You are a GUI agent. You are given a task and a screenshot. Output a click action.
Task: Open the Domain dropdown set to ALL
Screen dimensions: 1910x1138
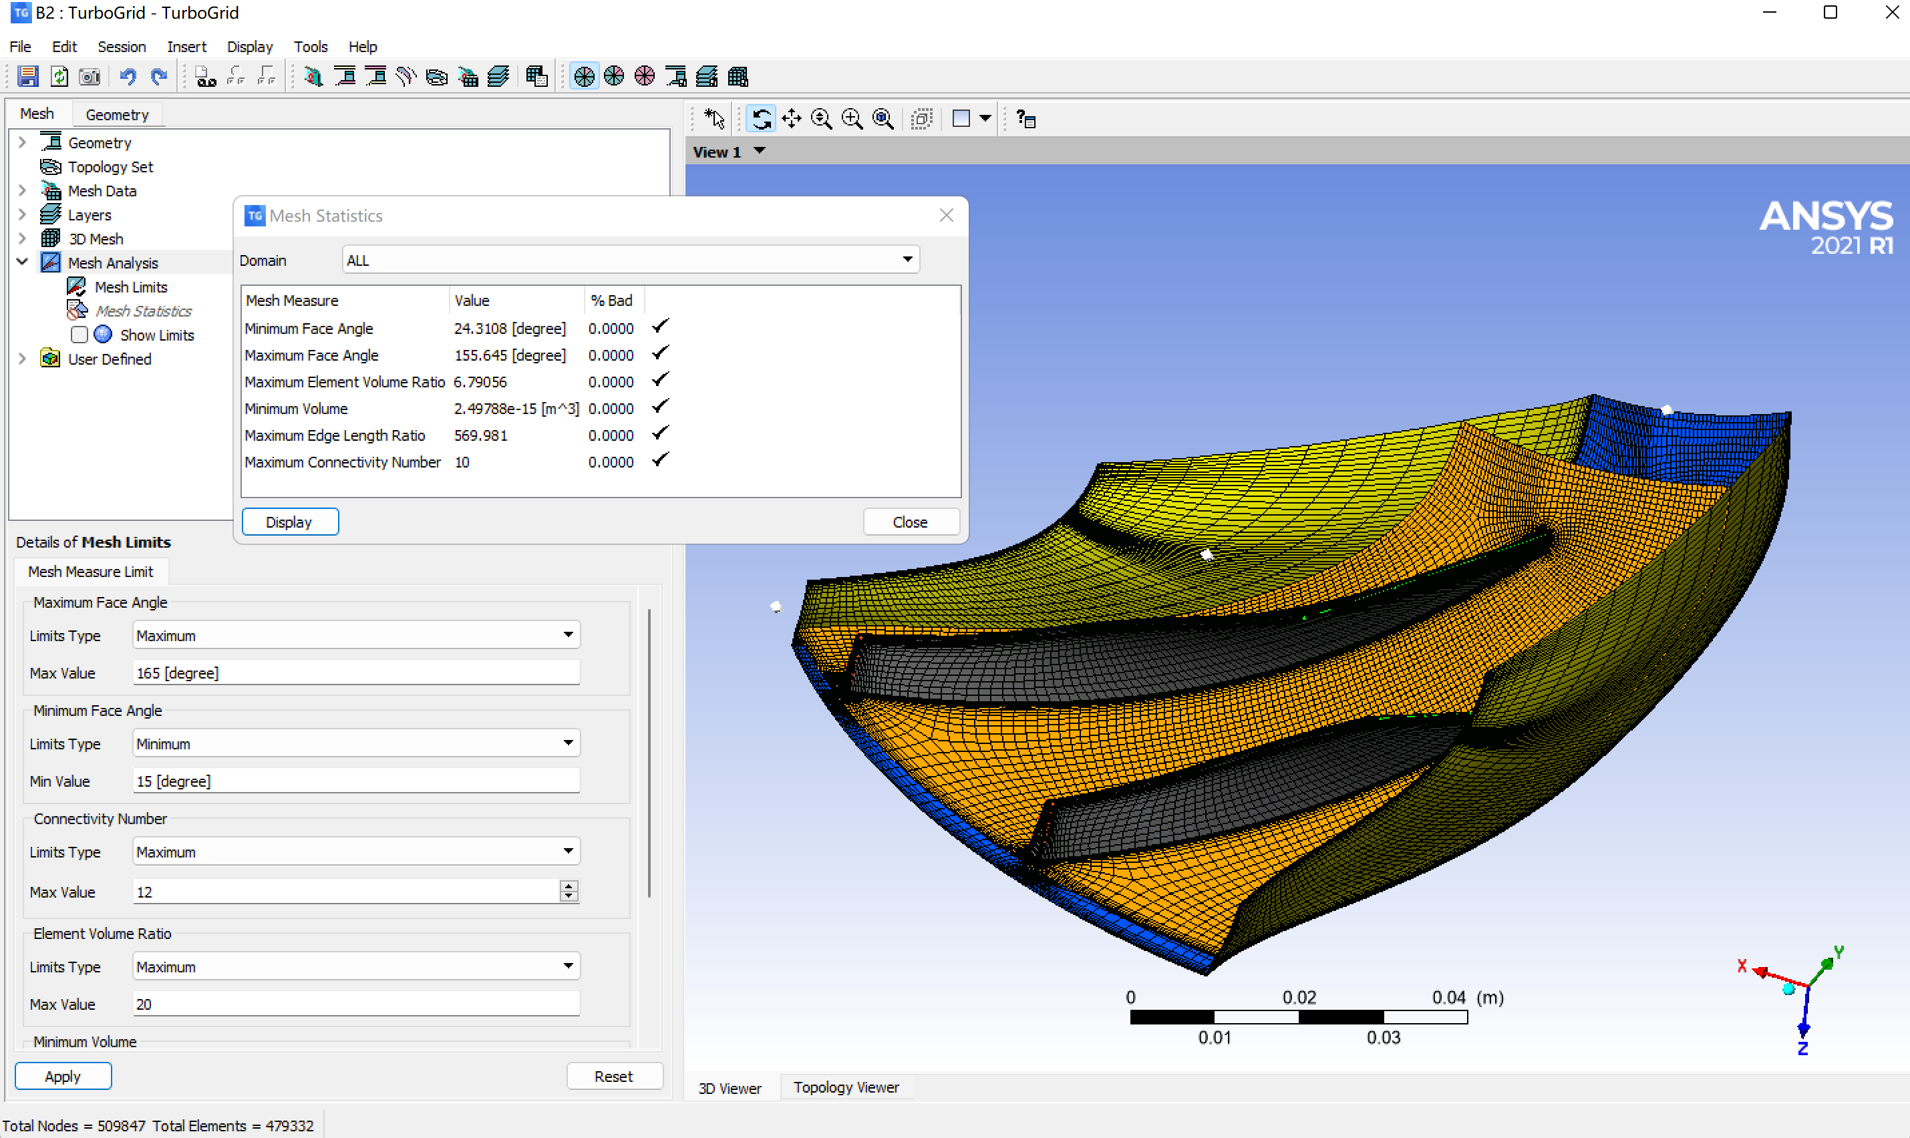click(630, 260)
